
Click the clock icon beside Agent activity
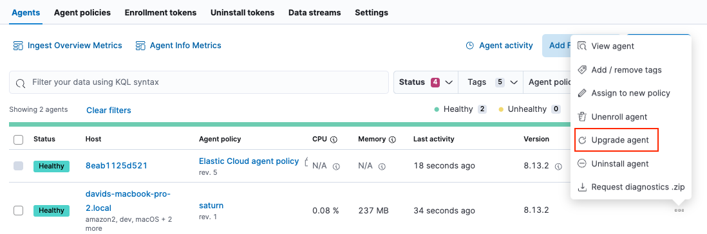tap(470, 46)
